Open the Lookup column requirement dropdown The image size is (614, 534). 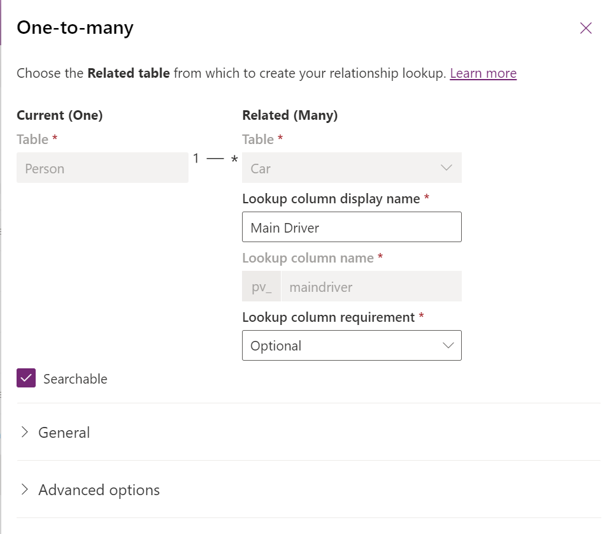coord(352,345)
